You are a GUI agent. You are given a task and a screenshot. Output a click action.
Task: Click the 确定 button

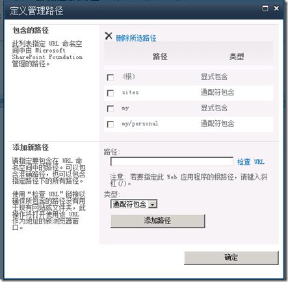[231, 257]
